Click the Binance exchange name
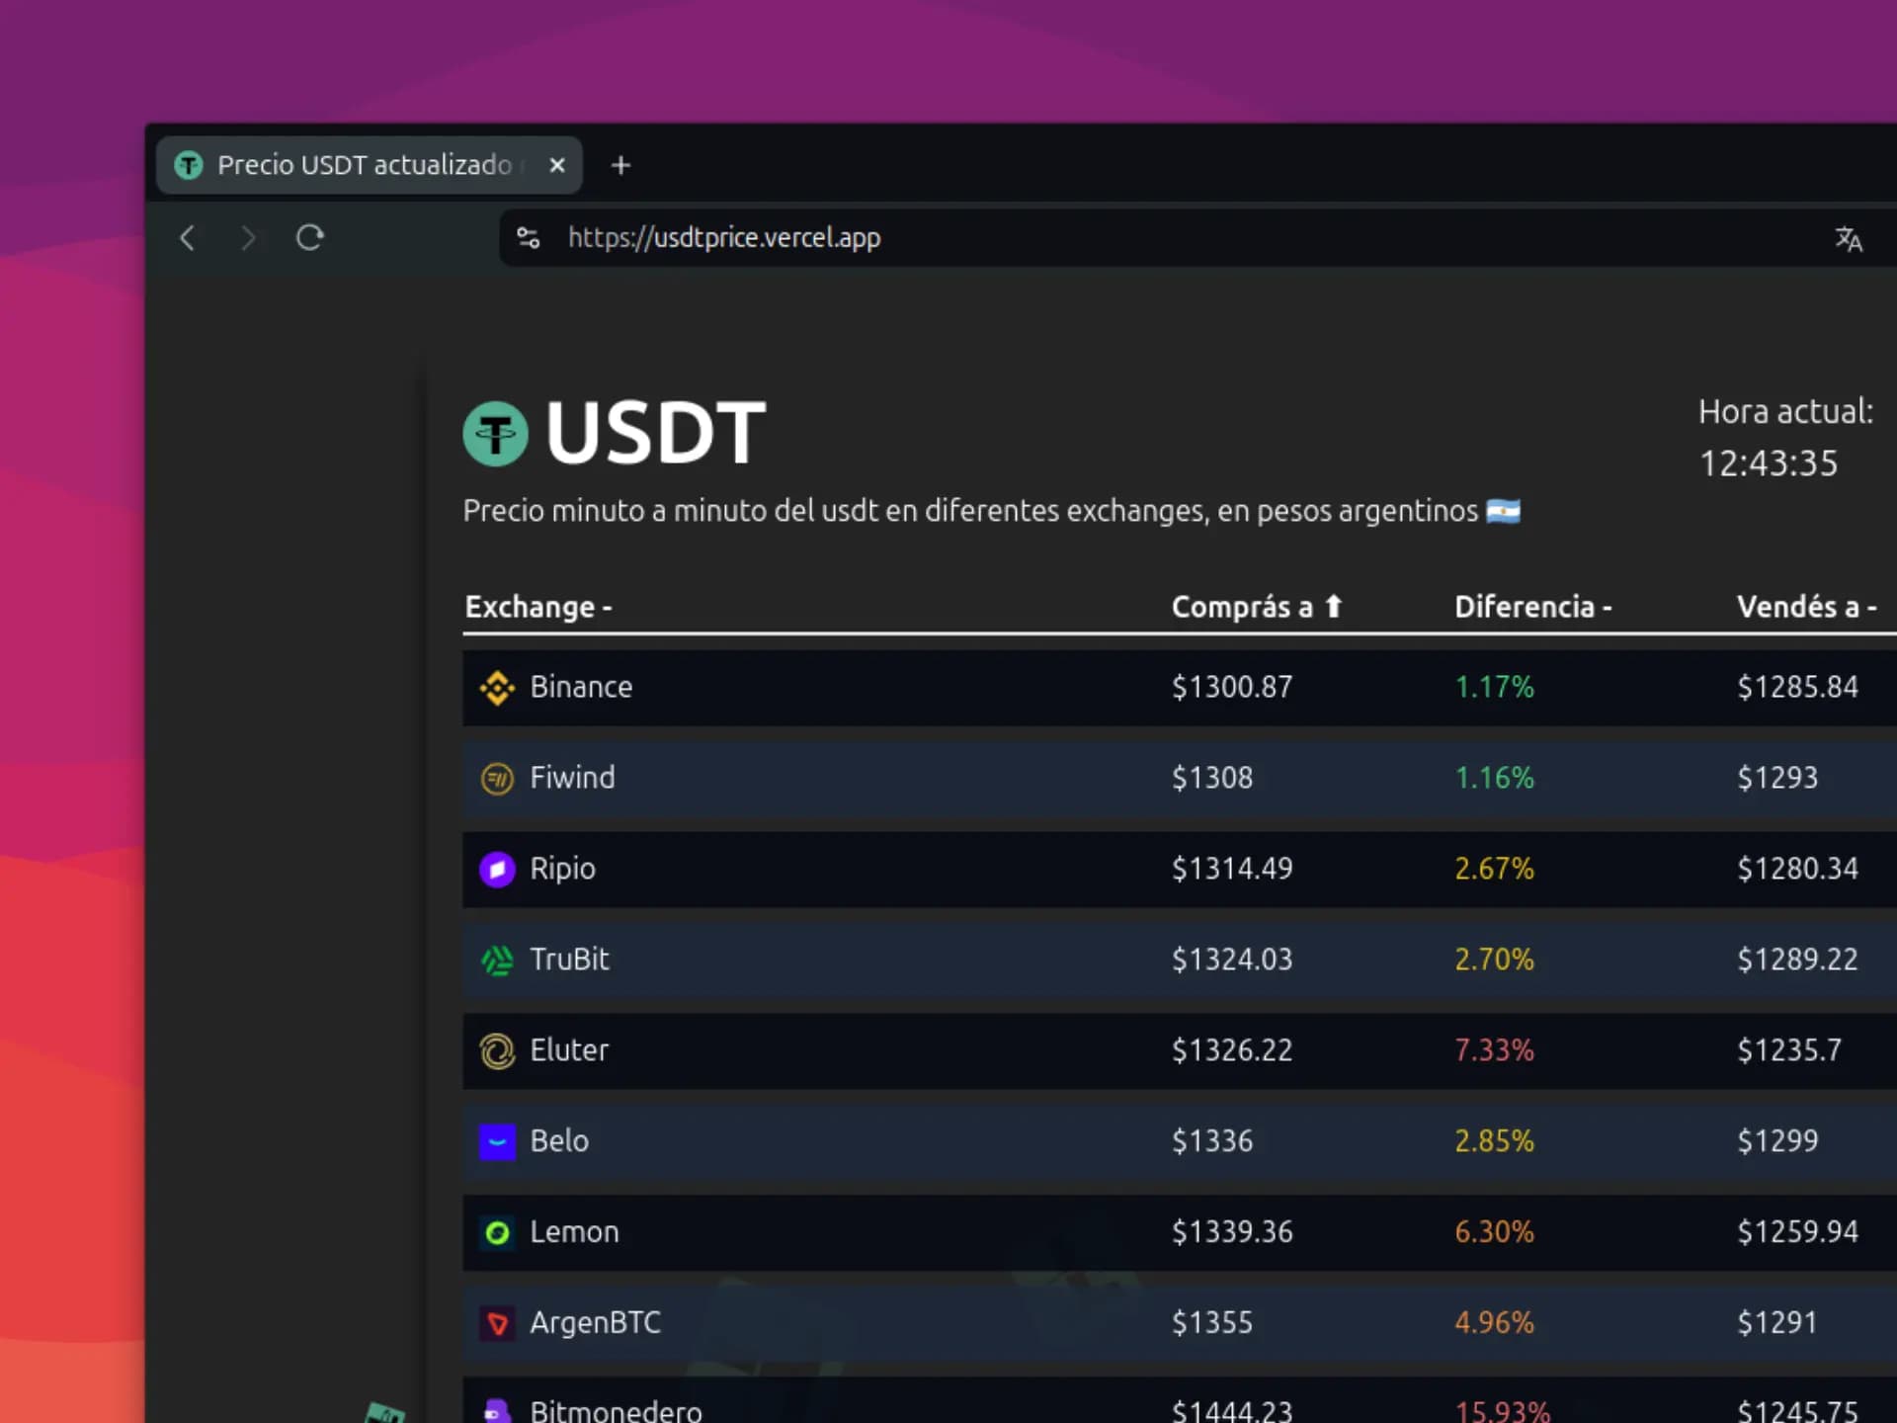The height and width of the screenshot is (1423, 1897). coord(581,687)
